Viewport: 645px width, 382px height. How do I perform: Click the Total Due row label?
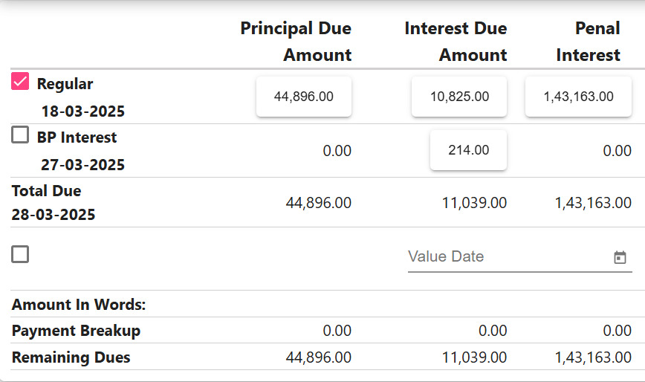[47, 191]
